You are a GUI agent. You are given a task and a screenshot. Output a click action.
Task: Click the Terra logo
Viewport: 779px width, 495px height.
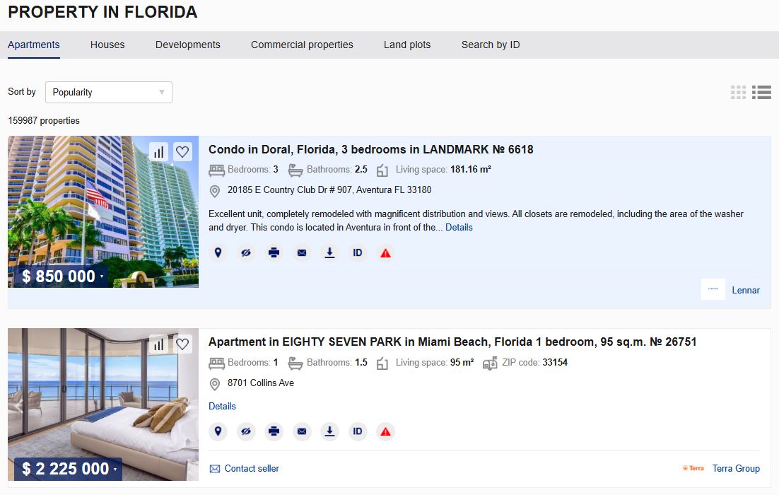point(693,468)
